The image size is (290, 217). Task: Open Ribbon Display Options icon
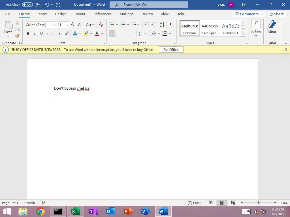coord(244,5)
